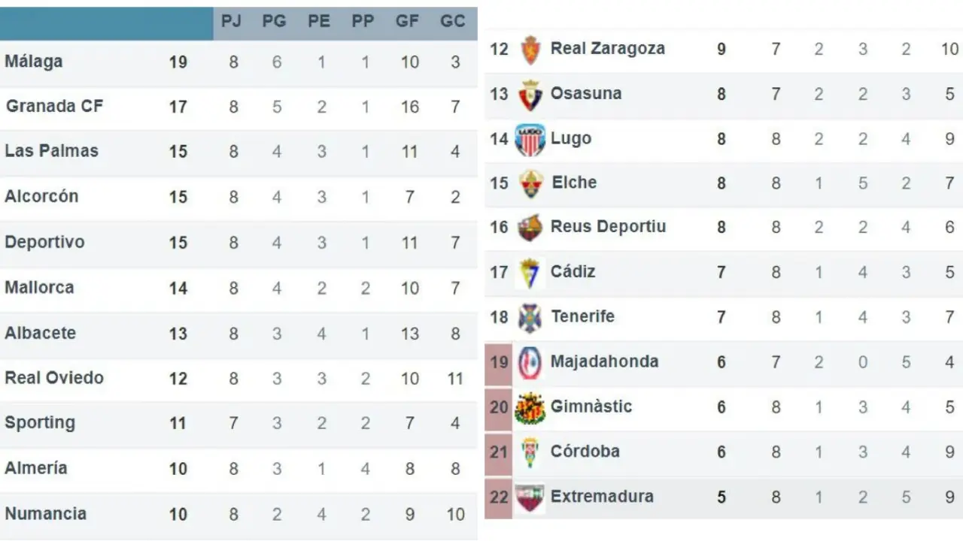Viewport: 963px width, 541px height.
Task: Click the Tenerife club crest
Action: [530, 317]
